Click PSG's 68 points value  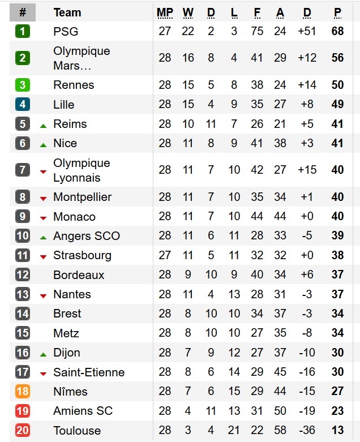tap(338, 31)
